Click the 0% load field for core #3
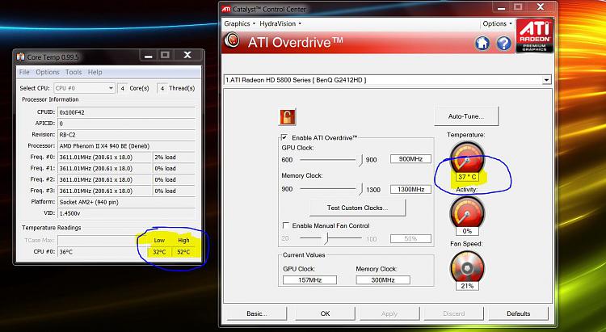Screen dimensions: 606x332 pos(175,191)
